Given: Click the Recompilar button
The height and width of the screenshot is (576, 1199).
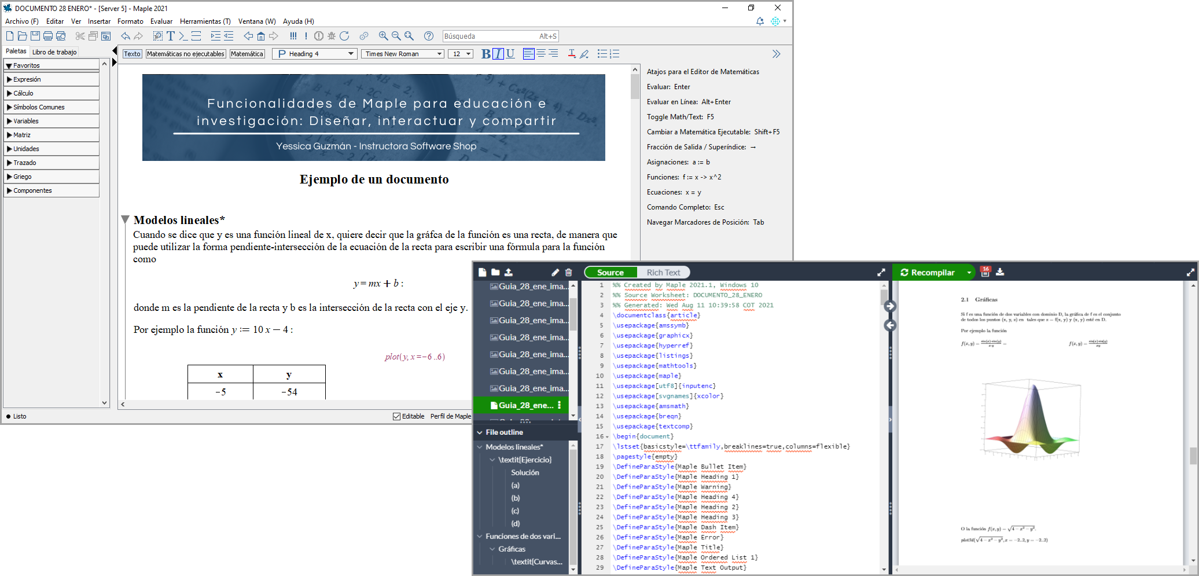Looking at the screenshot, I should click(928, 272).
